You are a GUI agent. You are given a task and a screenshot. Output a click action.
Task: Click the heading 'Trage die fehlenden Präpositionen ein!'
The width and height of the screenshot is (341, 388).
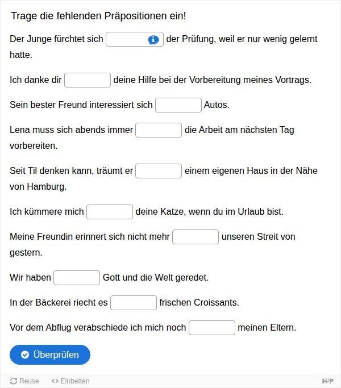(x=98, y=16)
